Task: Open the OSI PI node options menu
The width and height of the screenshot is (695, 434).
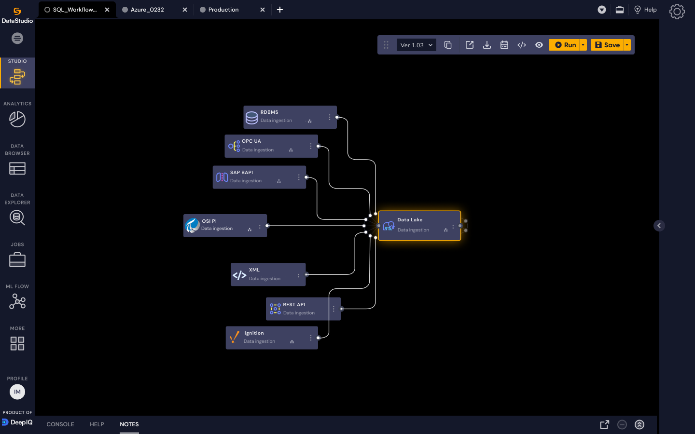Action: tap(260, 227)
